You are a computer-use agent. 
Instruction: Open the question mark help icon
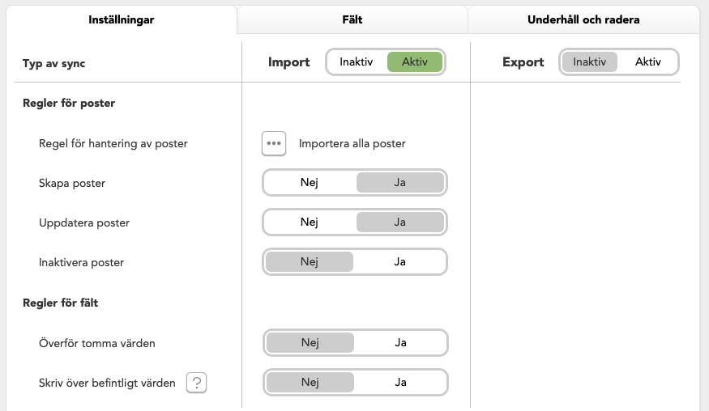click(x=197, y=383)
